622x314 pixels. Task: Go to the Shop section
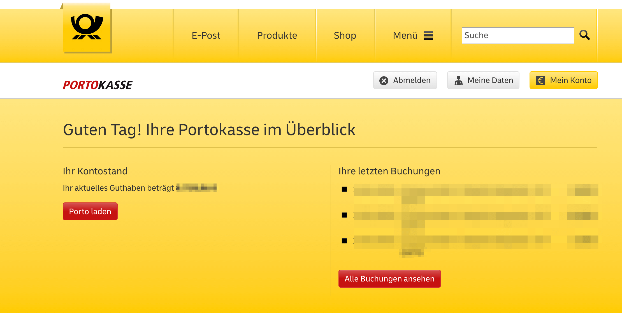pyautogui.click(x=345, y=35)
